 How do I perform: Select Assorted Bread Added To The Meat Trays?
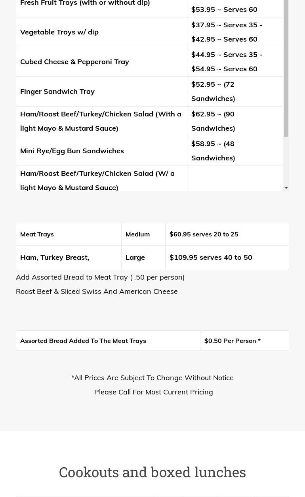pos(83,341)
